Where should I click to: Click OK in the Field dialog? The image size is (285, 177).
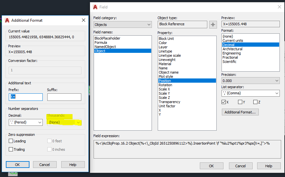211,166
